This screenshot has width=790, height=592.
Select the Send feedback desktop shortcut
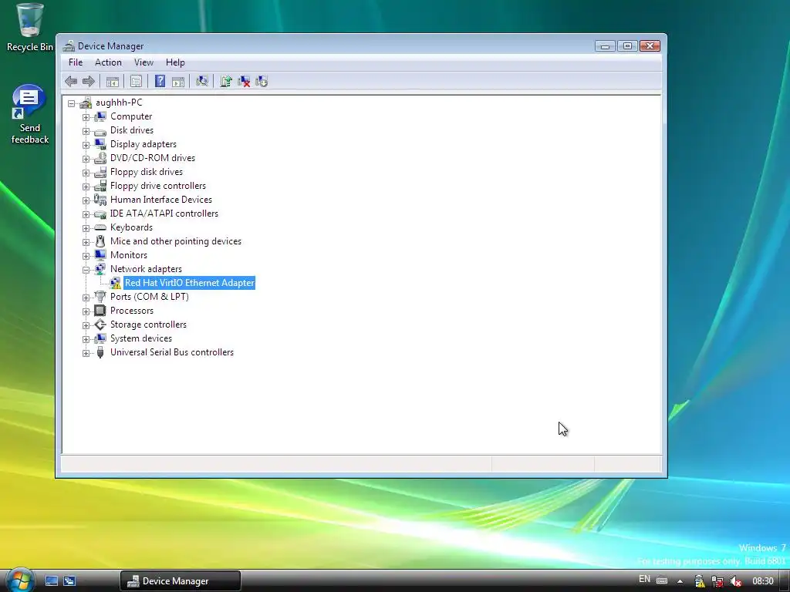30,115
